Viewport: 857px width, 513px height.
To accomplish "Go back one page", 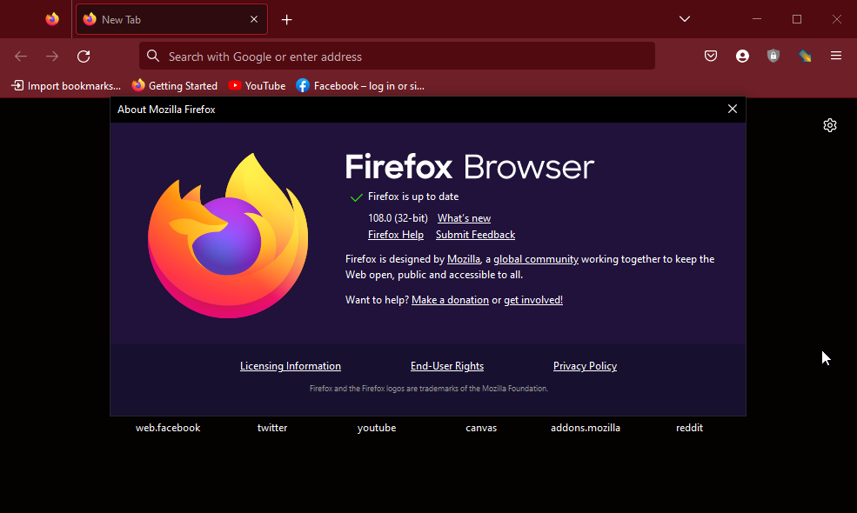I will coord(21,57).
